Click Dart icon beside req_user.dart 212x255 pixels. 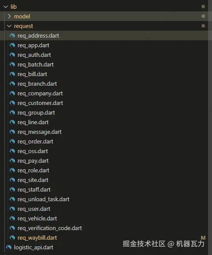tap(12, 209)
